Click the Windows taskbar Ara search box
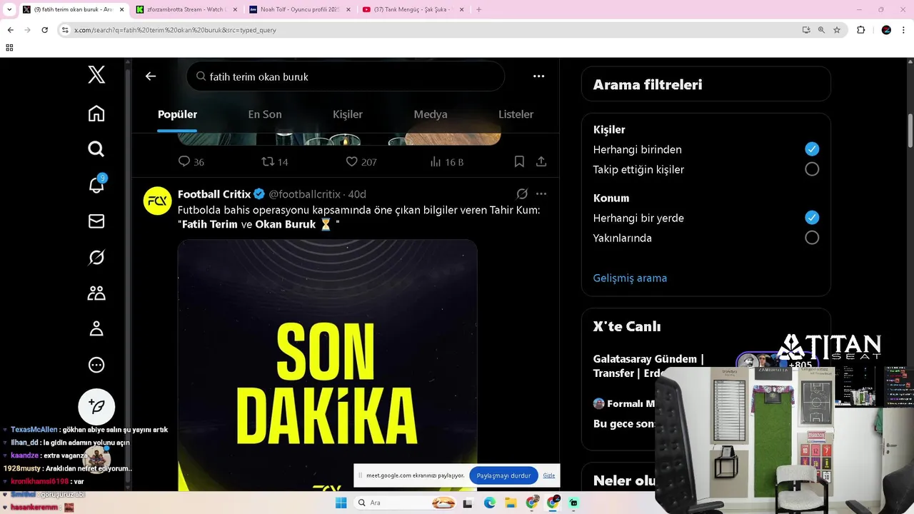The image size is (914, 514). [x=406, y=503]
